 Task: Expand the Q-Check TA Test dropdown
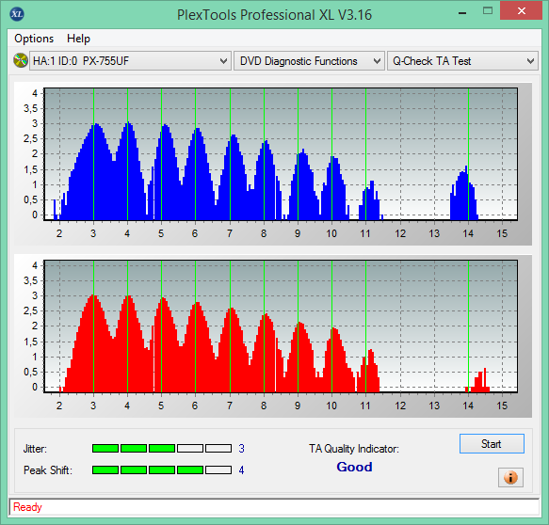pos(462,61)
